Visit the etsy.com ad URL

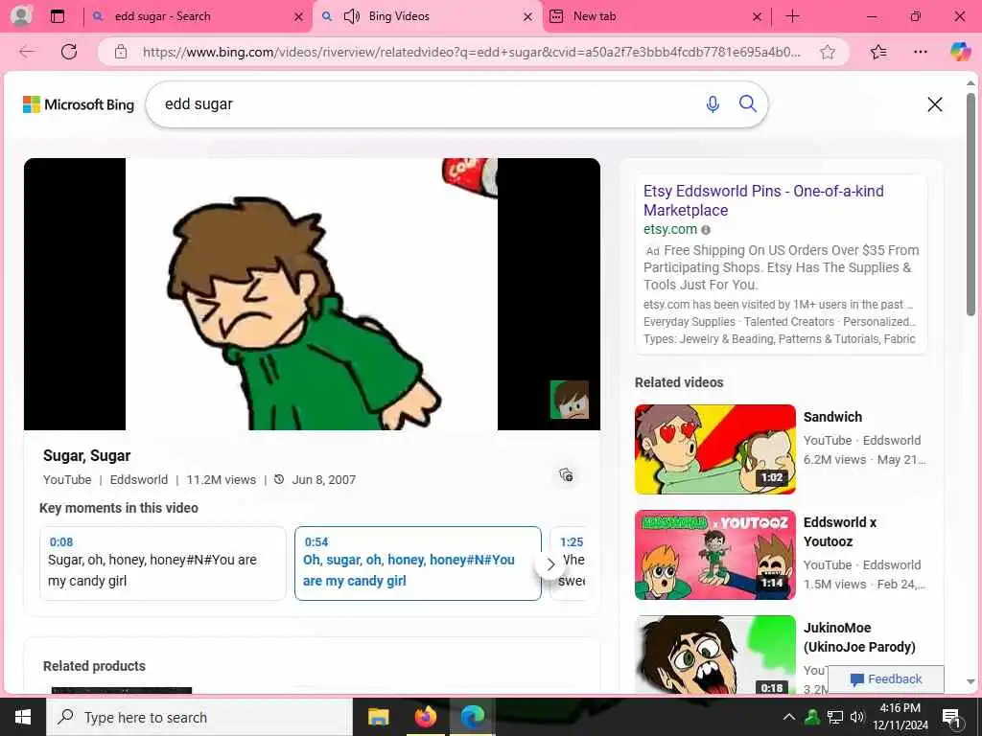pyautogui.click(x=669, y=229)
